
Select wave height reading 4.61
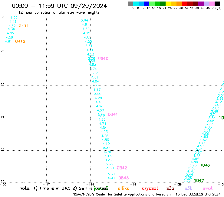point(85,25)
